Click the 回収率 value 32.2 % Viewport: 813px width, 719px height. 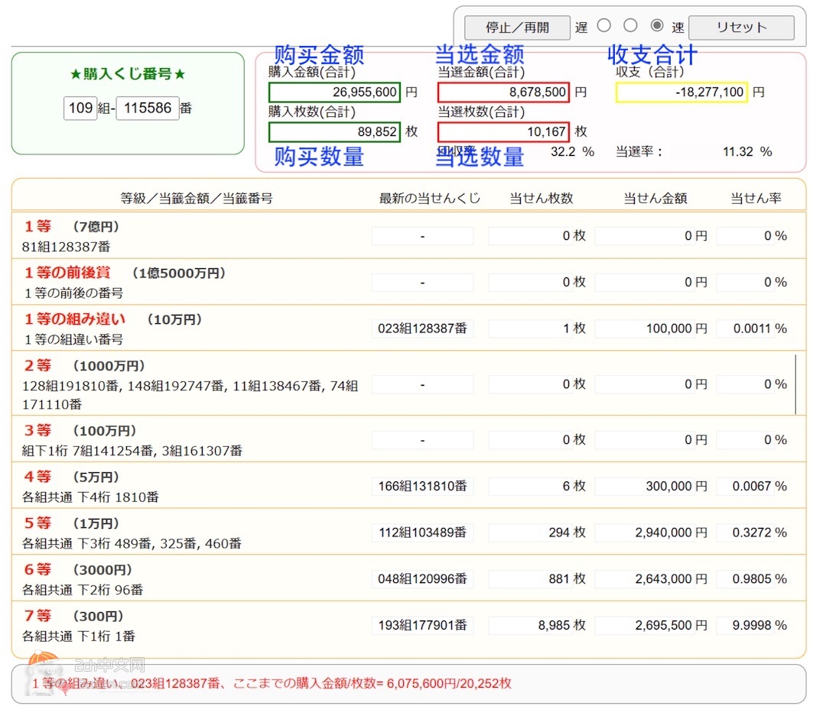(572, 152)
